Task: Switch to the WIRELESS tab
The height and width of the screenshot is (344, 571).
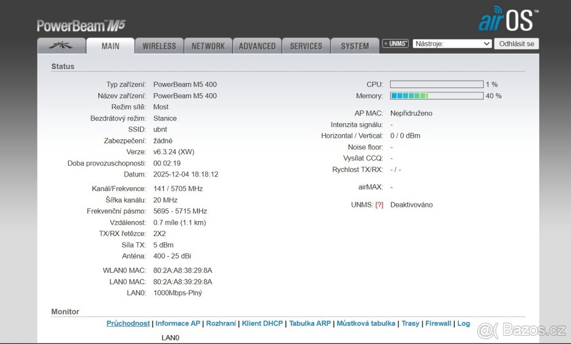Action: click(x=159, y=46)
